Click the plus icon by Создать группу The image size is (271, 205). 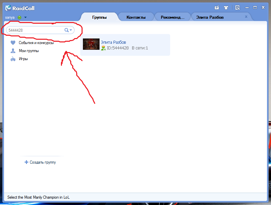[26, 162]
